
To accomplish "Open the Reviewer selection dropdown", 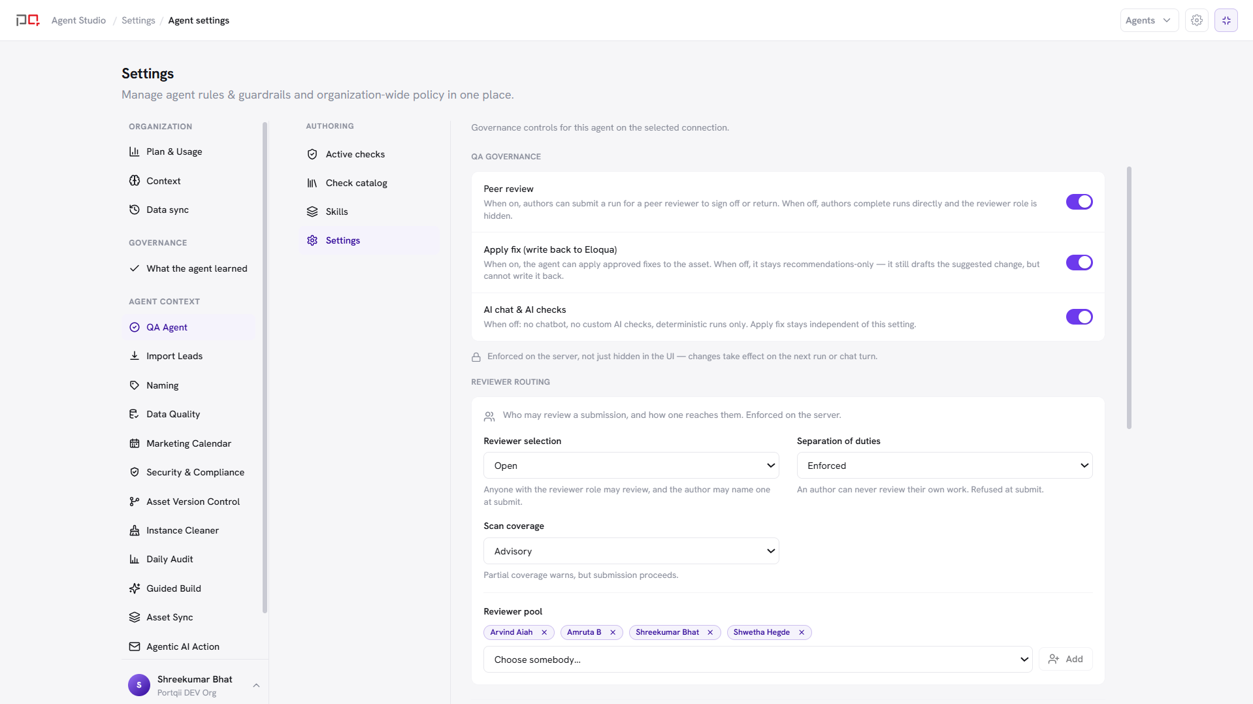I will pyautogui.click(x=631, y=466).
